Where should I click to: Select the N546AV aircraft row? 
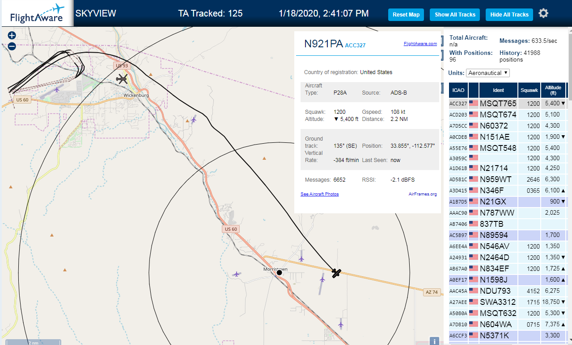pos(508,246)
